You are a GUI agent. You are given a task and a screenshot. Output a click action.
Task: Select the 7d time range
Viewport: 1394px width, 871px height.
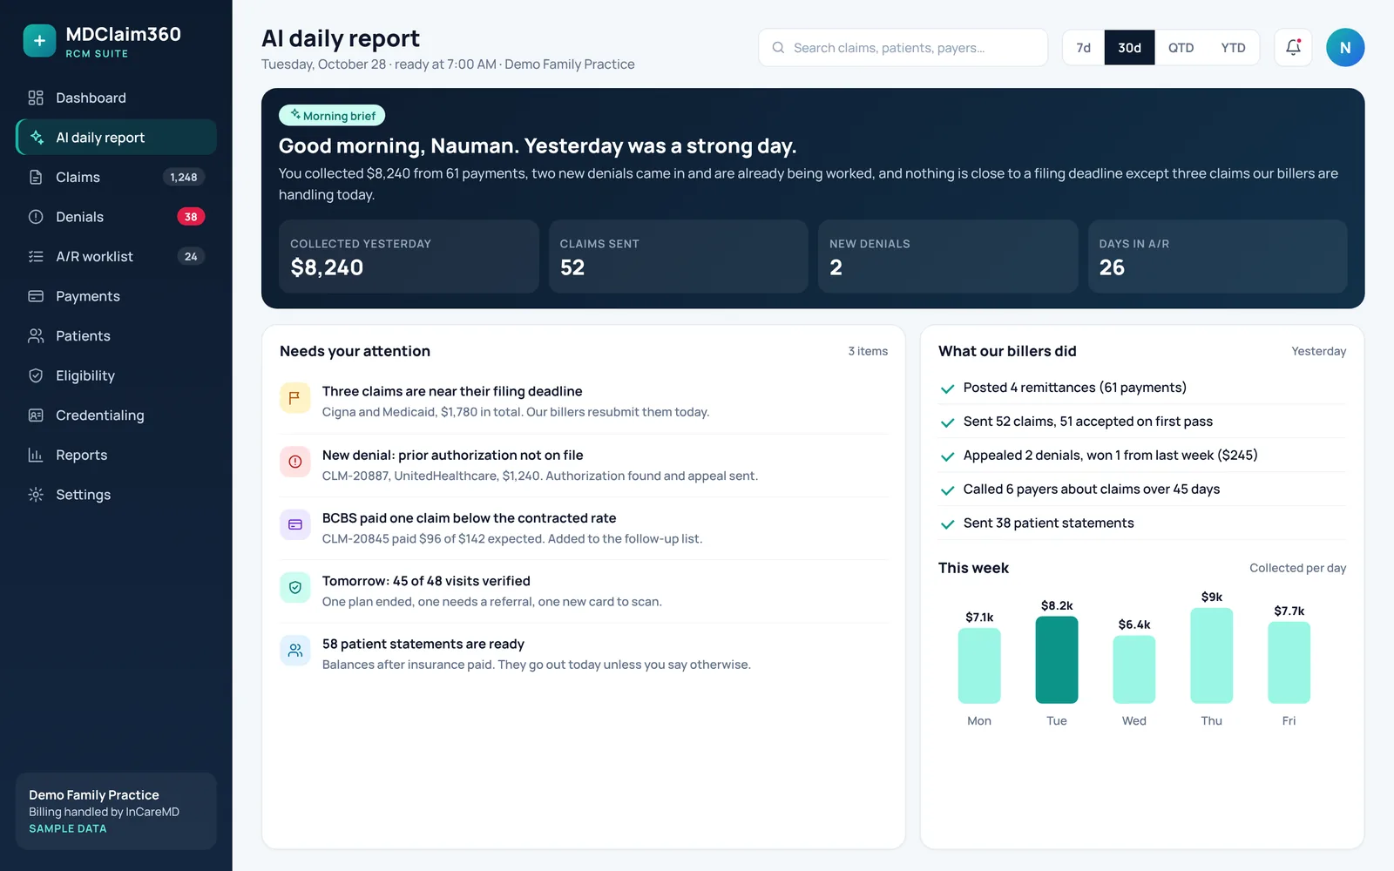(x=1083, y=48)
